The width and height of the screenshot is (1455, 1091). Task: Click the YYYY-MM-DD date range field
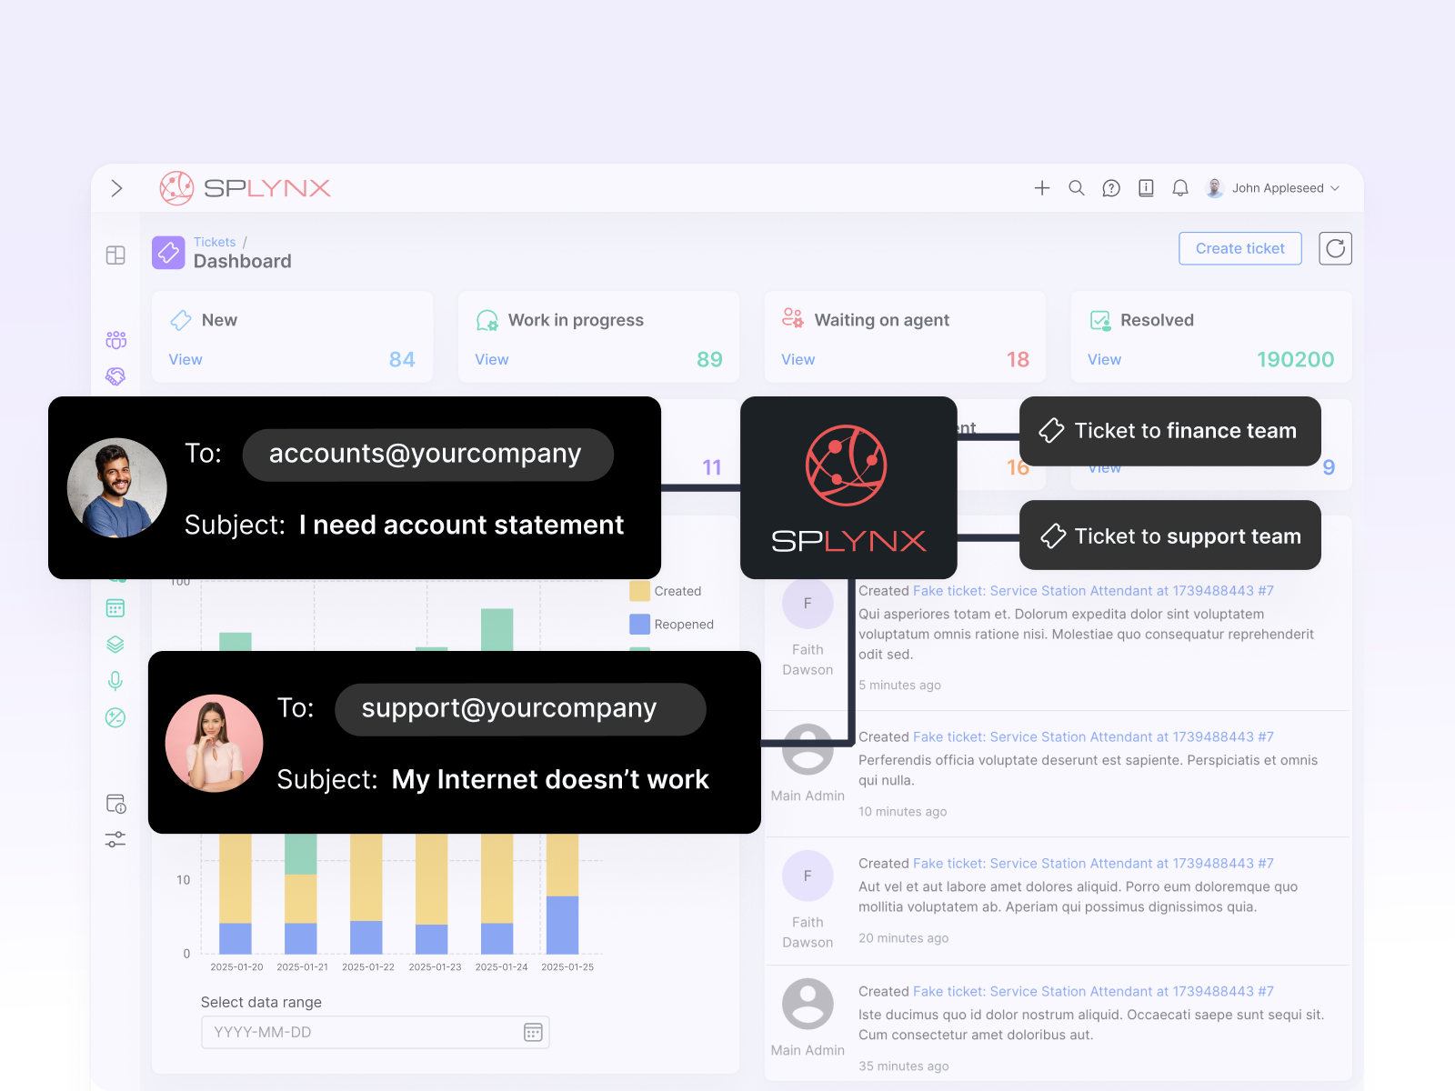point(364,1032)
